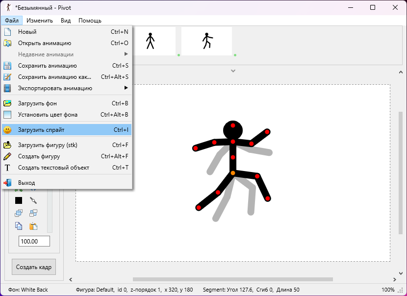
Task: Click the highlighted Загрузить спрайт item
Action: coord(67,130)
